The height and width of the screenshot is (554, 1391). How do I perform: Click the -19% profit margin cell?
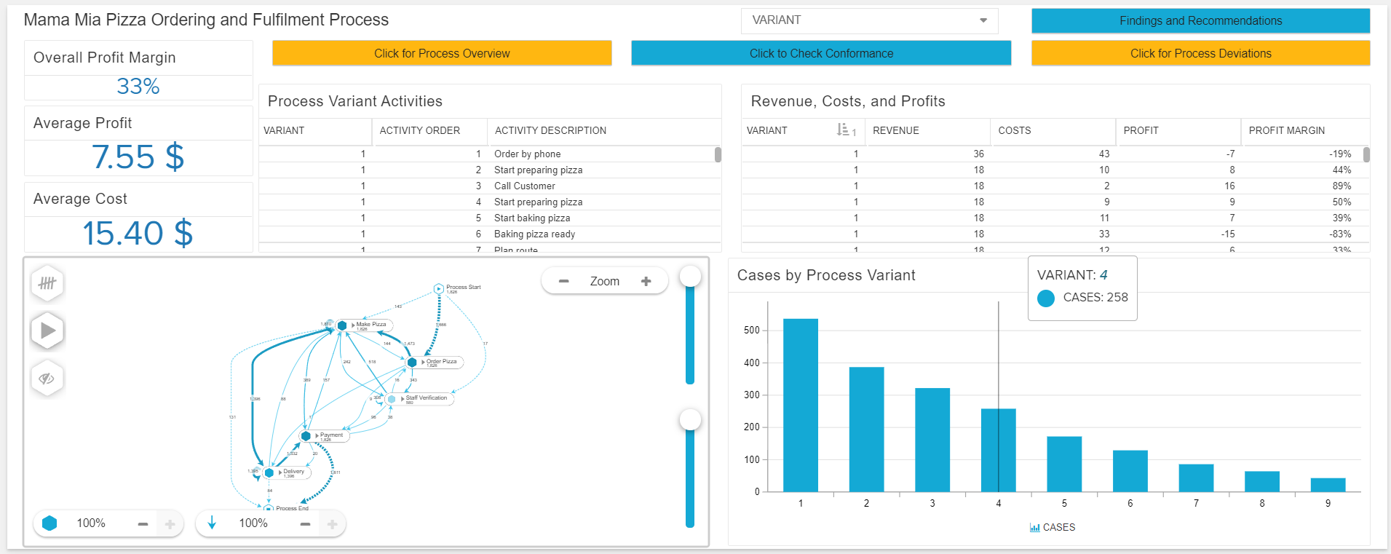[x=1339, y=154]
